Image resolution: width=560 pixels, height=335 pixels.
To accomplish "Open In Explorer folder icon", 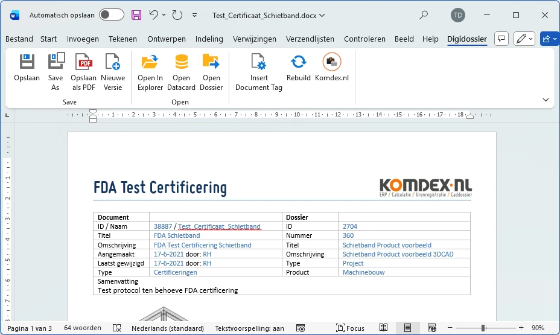I will tap(150, 62).
